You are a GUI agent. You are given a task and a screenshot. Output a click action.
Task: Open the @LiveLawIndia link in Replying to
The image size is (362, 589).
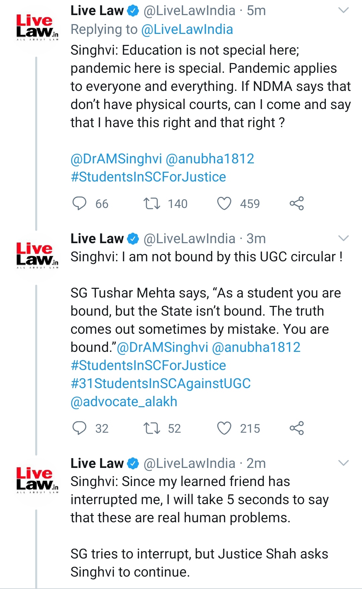[187, 30]
